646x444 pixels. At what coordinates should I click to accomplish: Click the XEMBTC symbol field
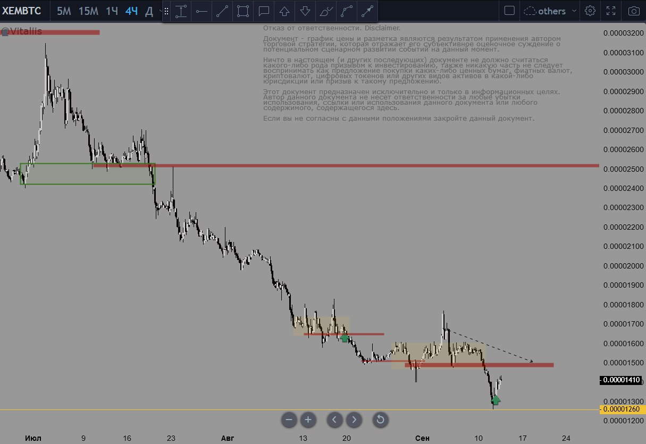[x=22, y=11]
